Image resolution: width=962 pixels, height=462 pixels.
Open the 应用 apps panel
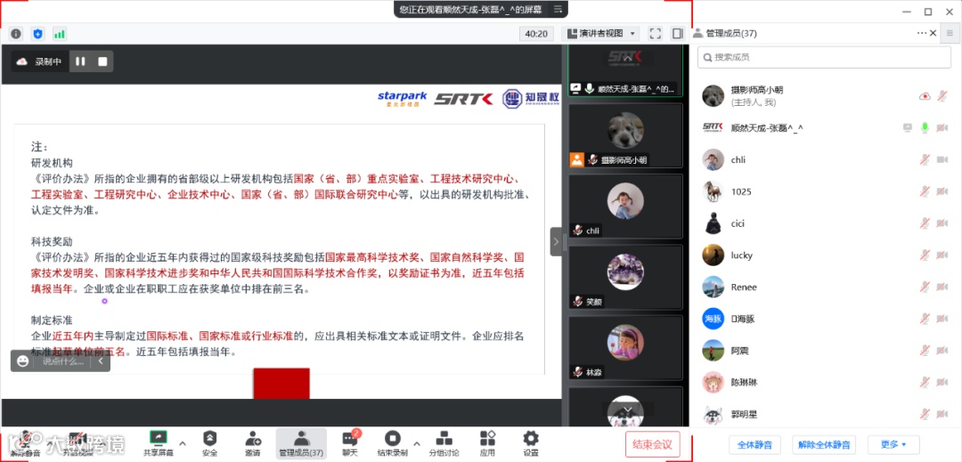[487, 443]
